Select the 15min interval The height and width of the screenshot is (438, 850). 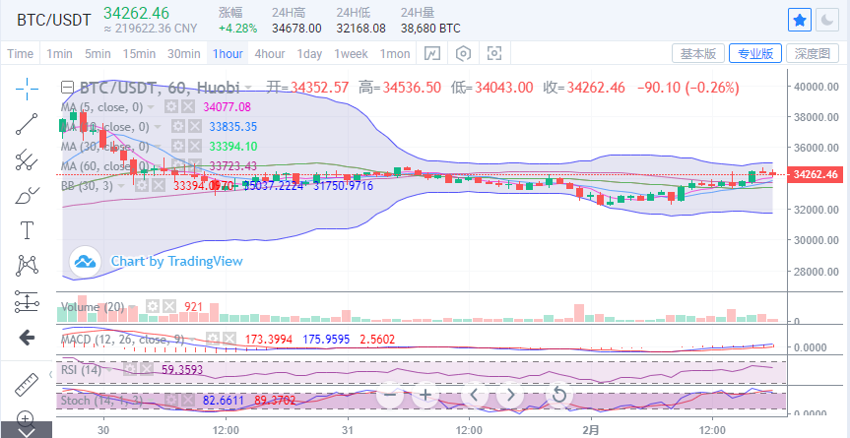139,53
